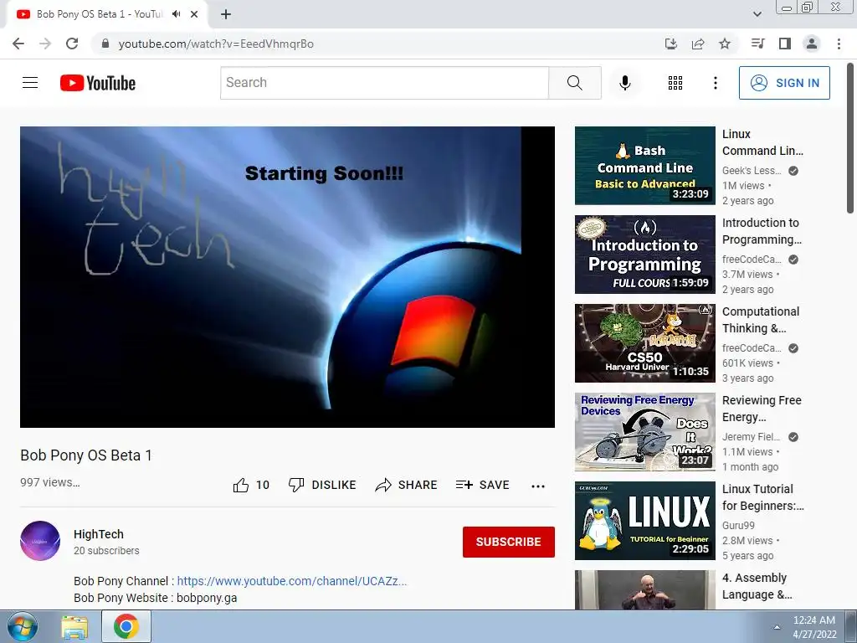Go back in Chrome
The width and height of the screenshot is (857, 643).
click(18, 44)
